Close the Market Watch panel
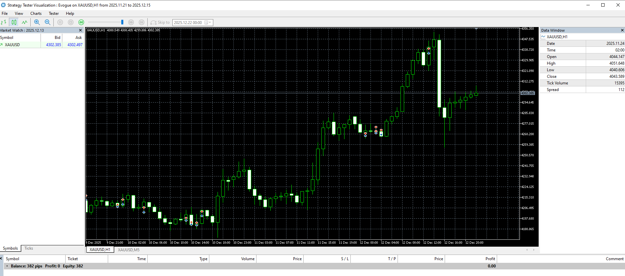 pos(80,30)
